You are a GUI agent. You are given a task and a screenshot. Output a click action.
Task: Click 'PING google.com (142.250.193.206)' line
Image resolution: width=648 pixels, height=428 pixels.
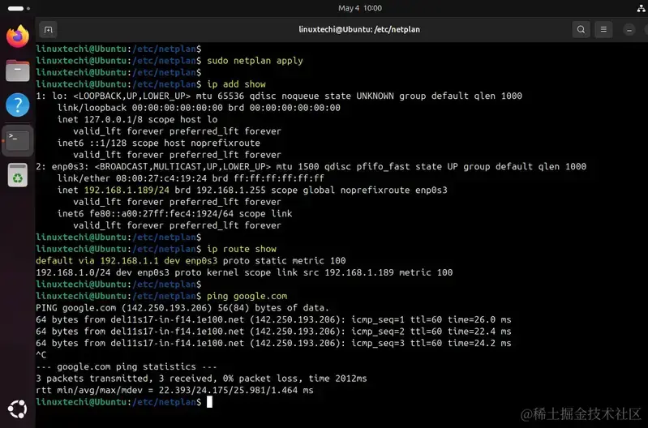click(182, 308)
